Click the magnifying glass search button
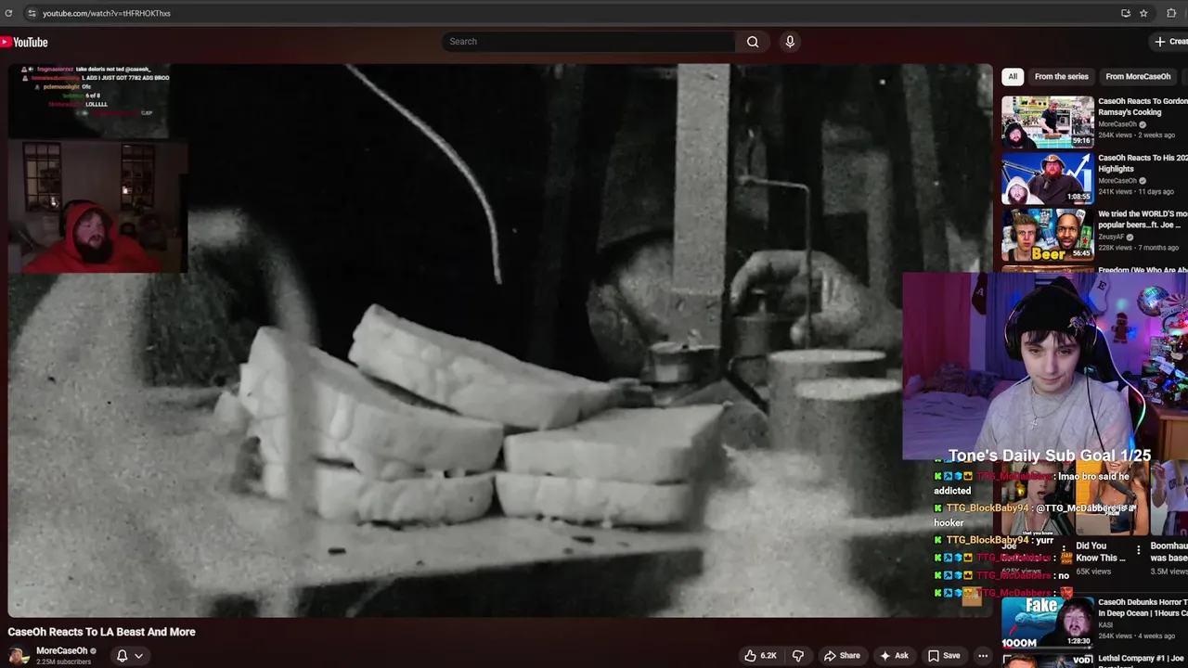The width and height of the screenshot is (1188, 668). [753, 42]
